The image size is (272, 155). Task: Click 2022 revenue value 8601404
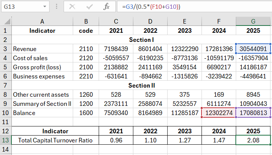(x=150, y=49)
